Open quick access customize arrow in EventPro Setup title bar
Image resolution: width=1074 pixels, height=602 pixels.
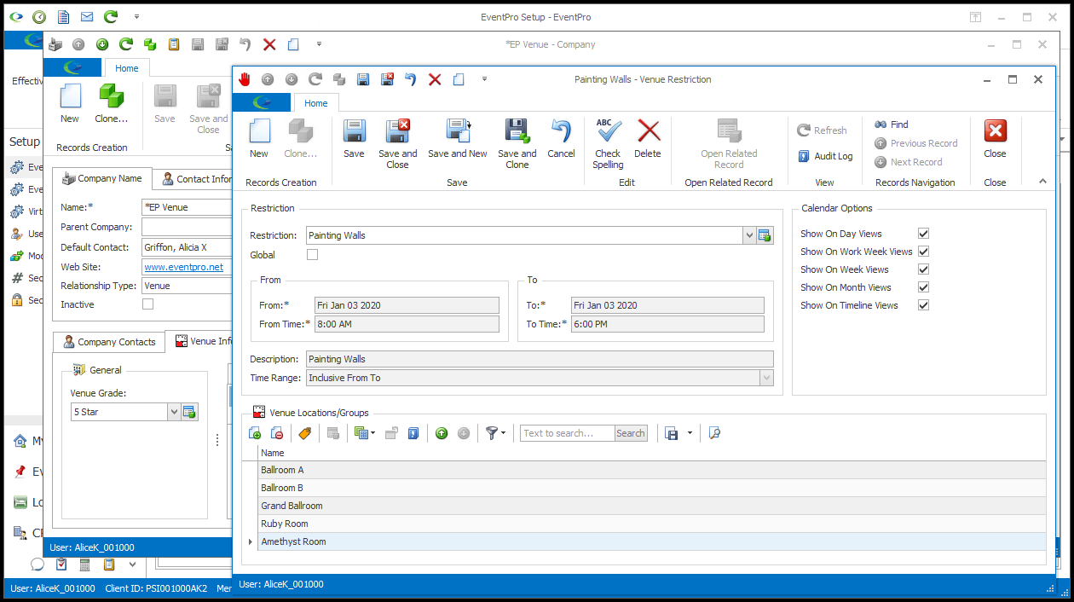tap(136, 17)
